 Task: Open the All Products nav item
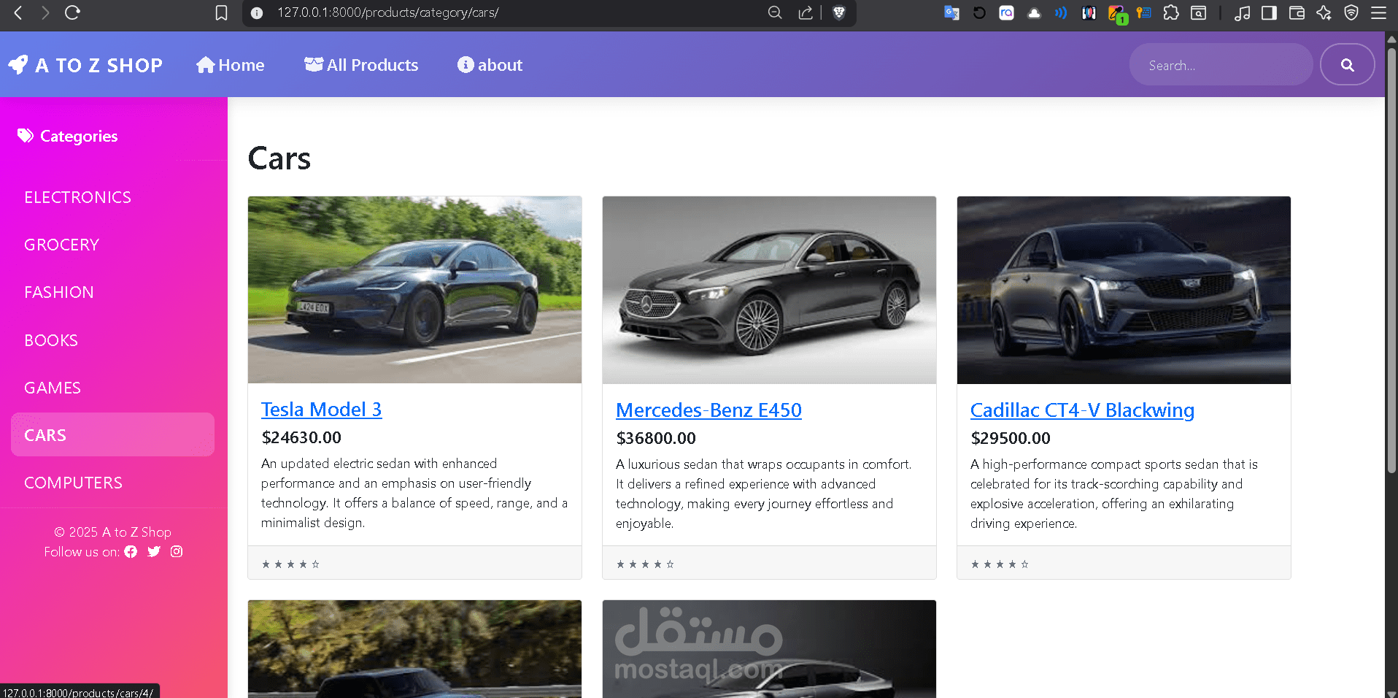pos(361,65)
